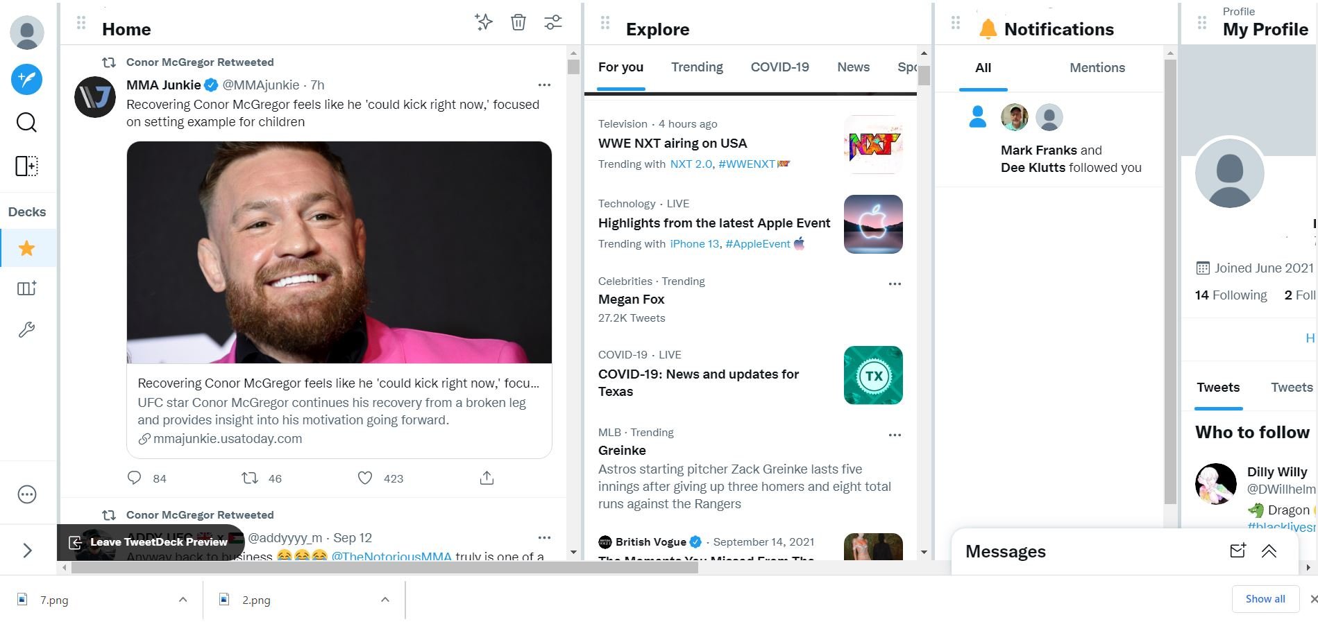Open the Conor McGregor photo
This screenshot has height=624, width=1318.
(339, 252)
